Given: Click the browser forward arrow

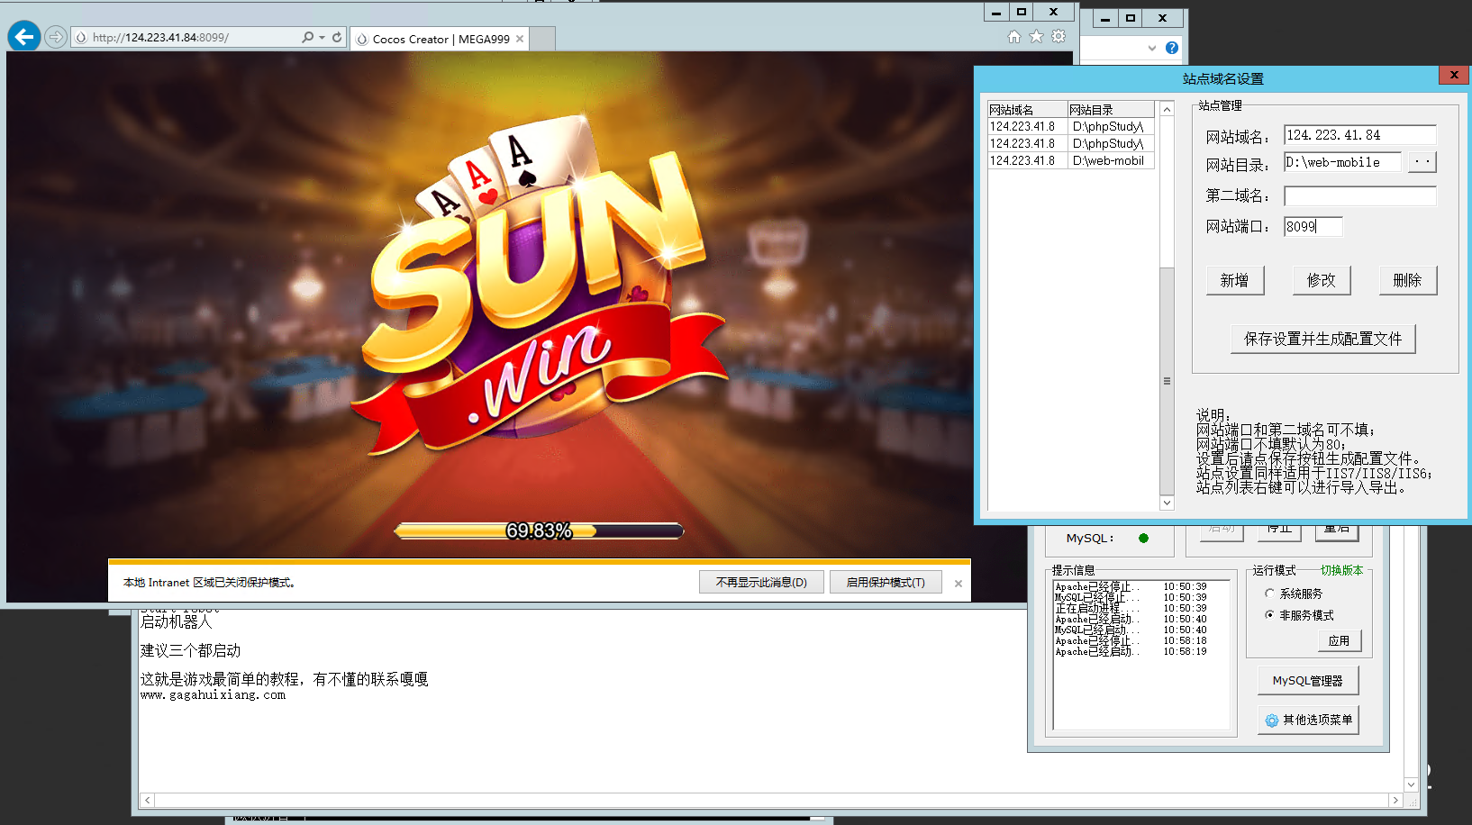Looking at the screenshot, I should pos(56,37).
